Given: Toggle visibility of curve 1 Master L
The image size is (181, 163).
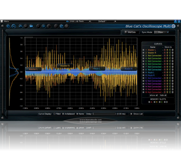Looking at the screenshot, I should click(144, 50).
